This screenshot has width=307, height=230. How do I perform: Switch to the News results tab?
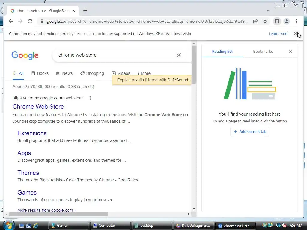point(64,74)
